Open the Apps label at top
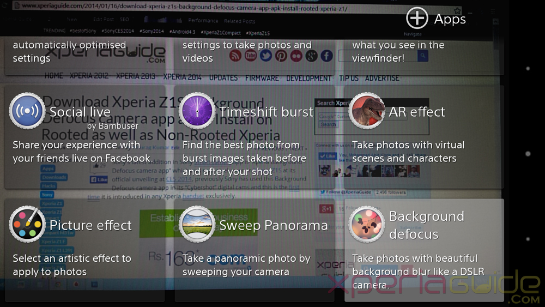545x307 pixels. point(450,19)
